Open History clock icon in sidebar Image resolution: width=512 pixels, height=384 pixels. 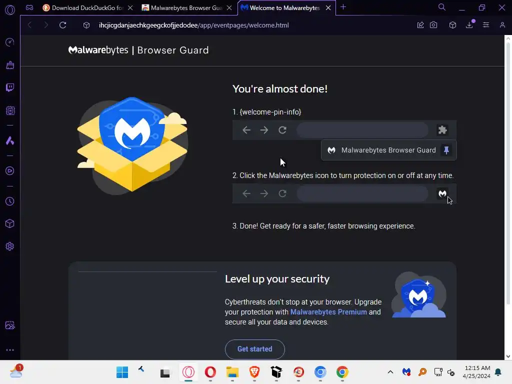10,201
